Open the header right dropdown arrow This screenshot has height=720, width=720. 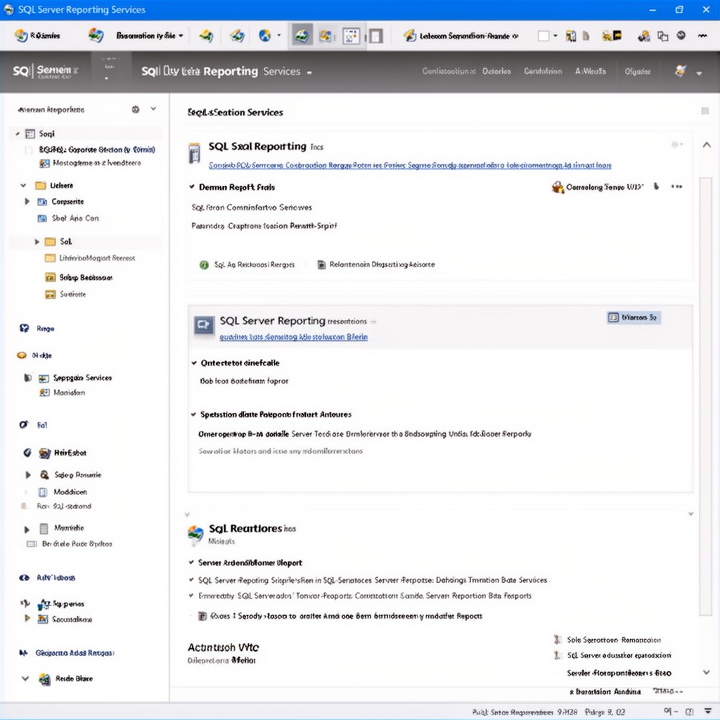click(699, 73)
